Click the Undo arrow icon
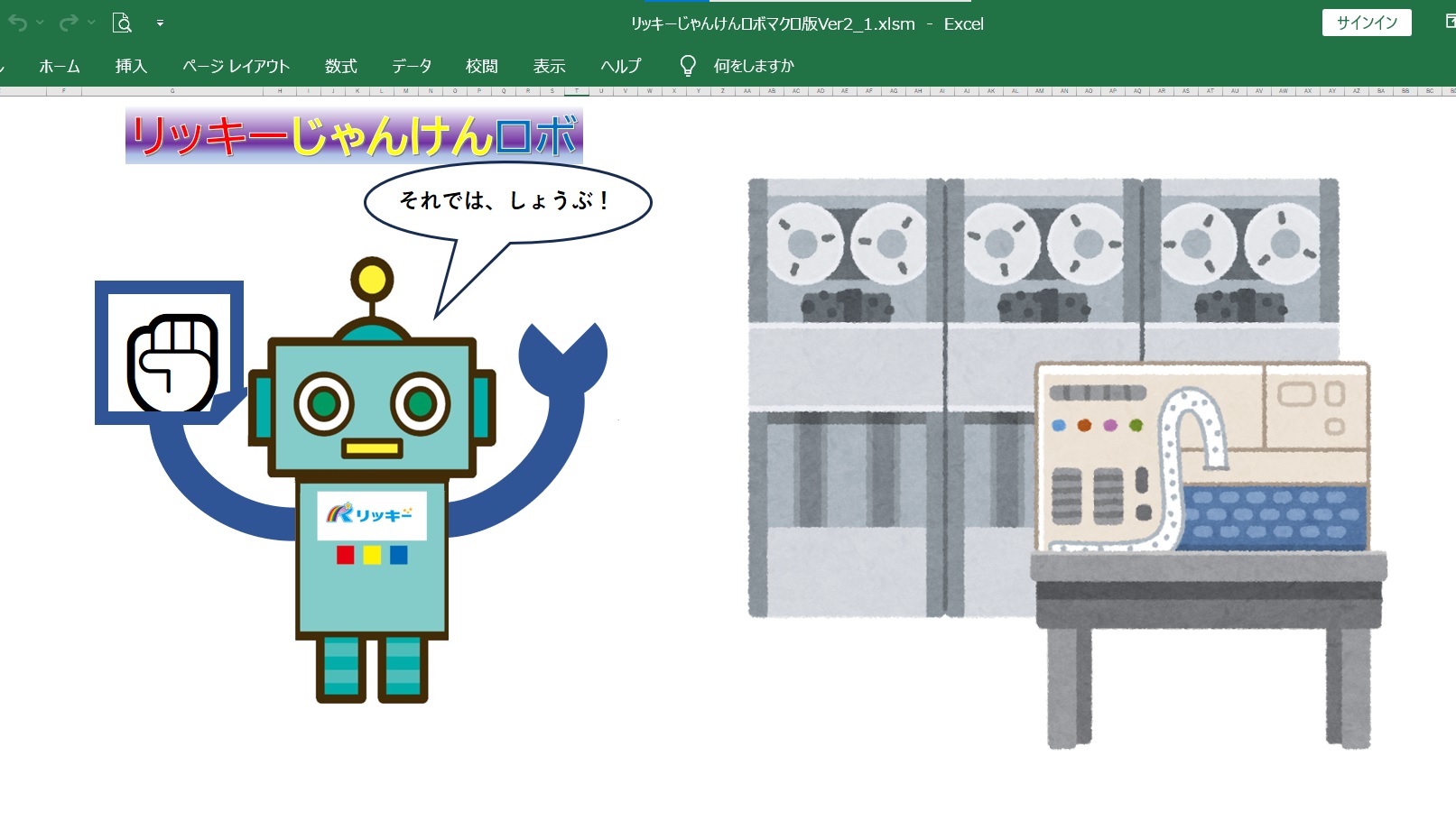The width and height of the screenshot is (1456, 821). point(17,23)
